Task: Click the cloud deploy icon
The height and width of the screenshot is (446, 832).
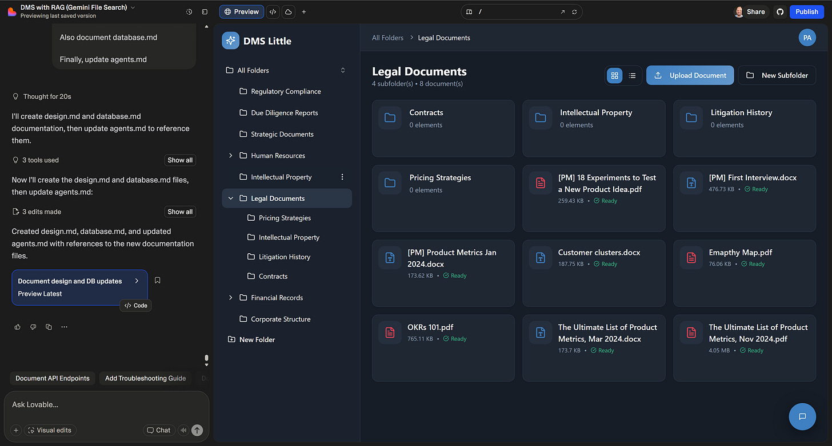Action: pos(289,11)
